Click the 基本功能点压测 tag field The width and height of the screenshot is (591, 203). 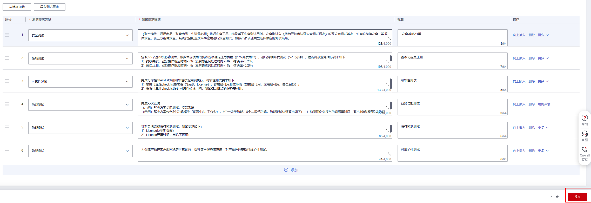(x=452, y=61)
